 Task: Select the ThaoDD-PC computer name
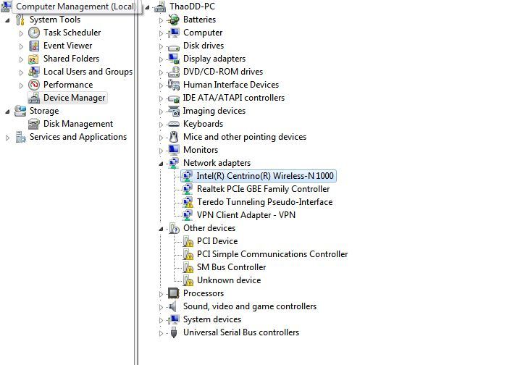192,7
